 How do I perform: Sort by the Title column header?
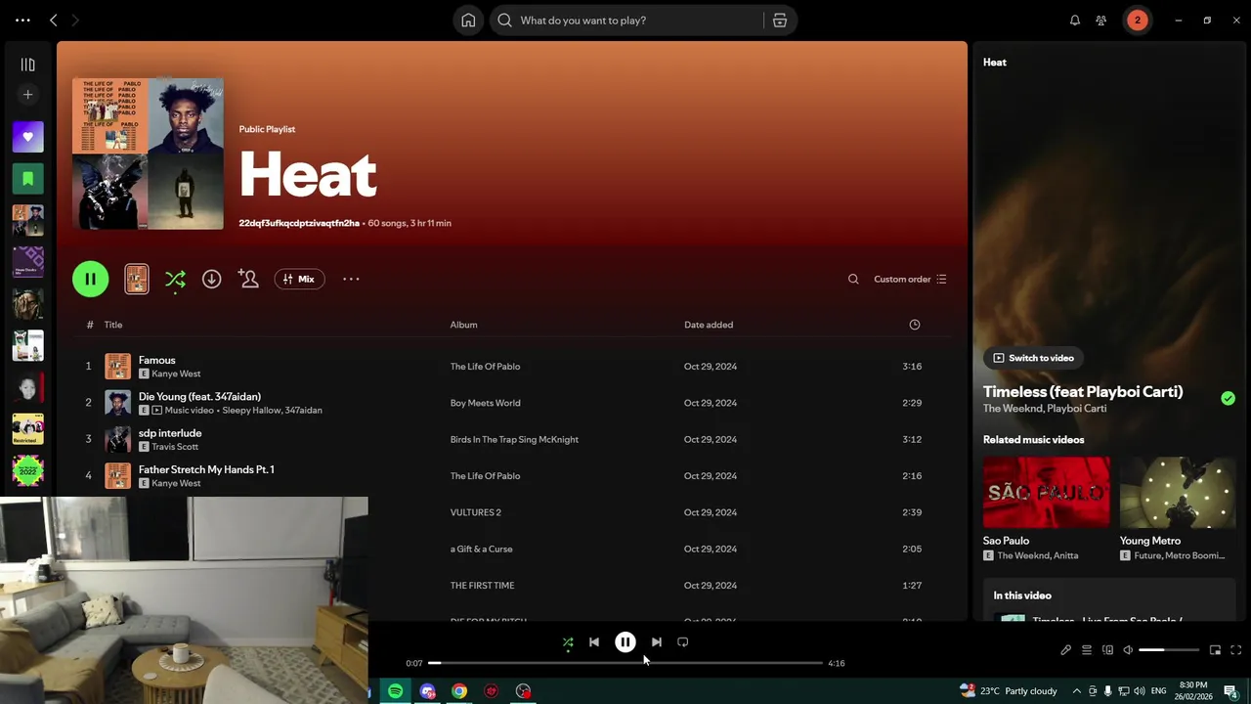[x=113, y=325]
